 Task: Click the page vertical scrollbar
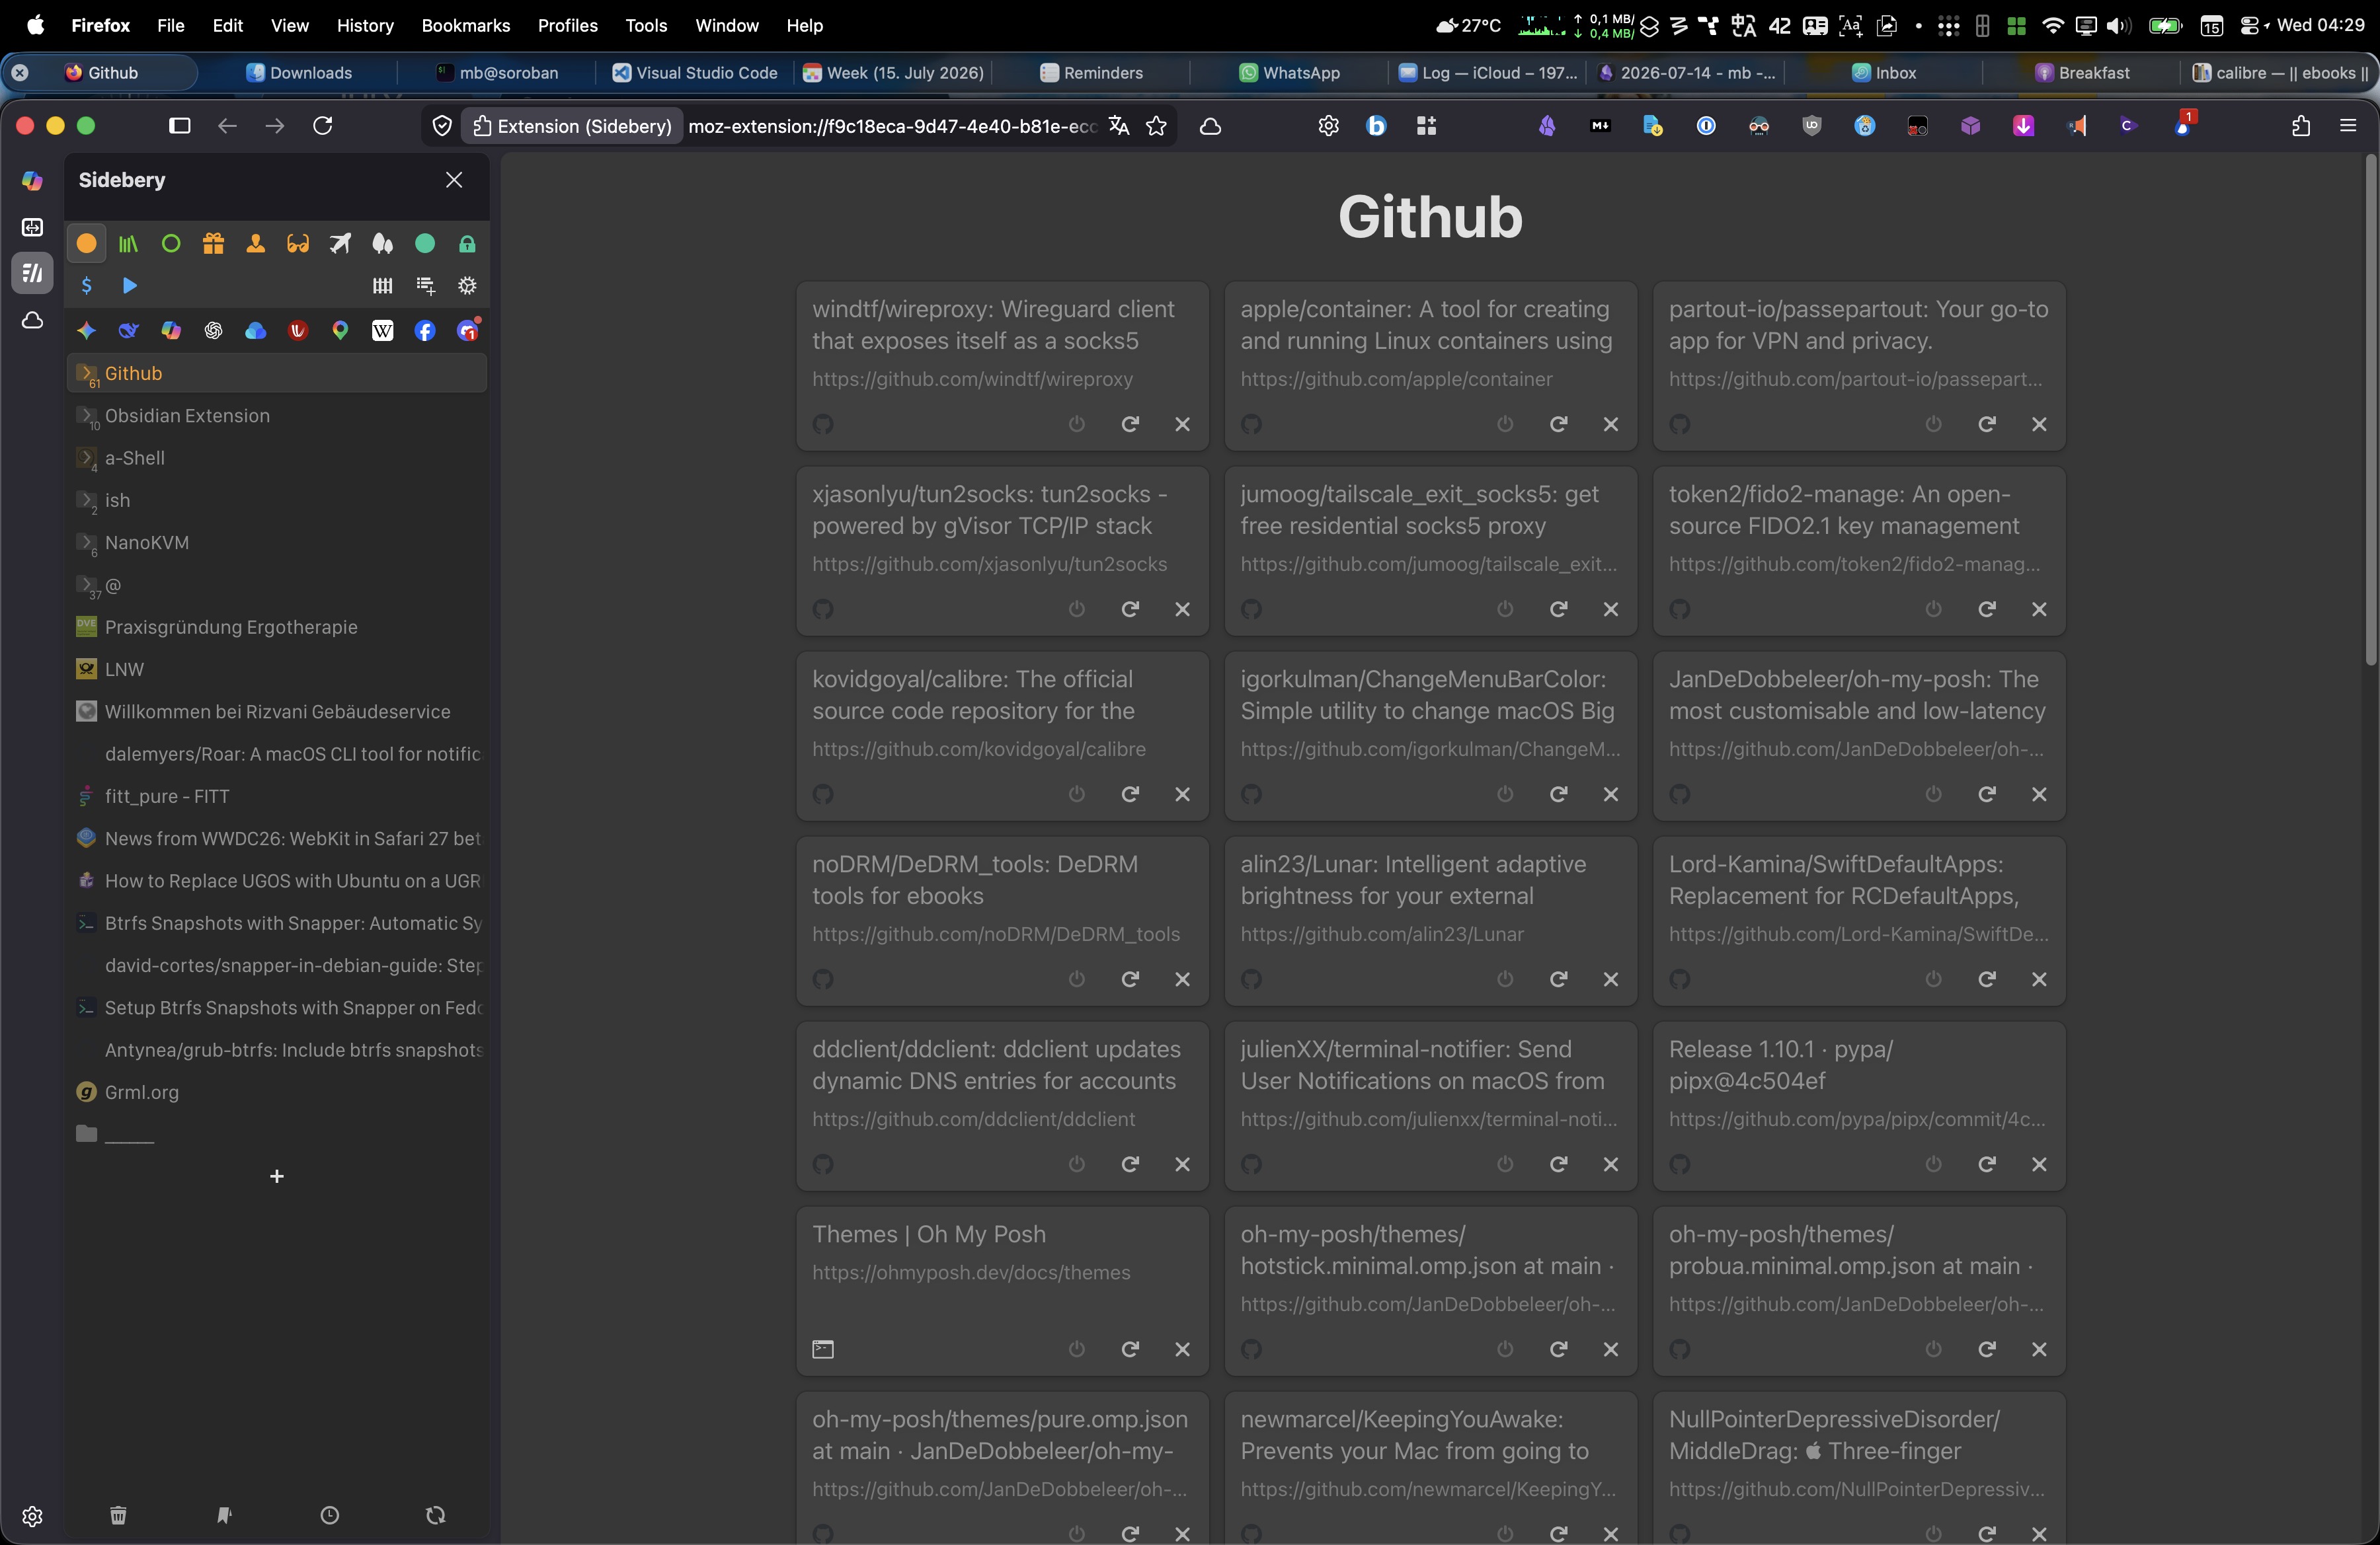click(x=2370, y=410)
